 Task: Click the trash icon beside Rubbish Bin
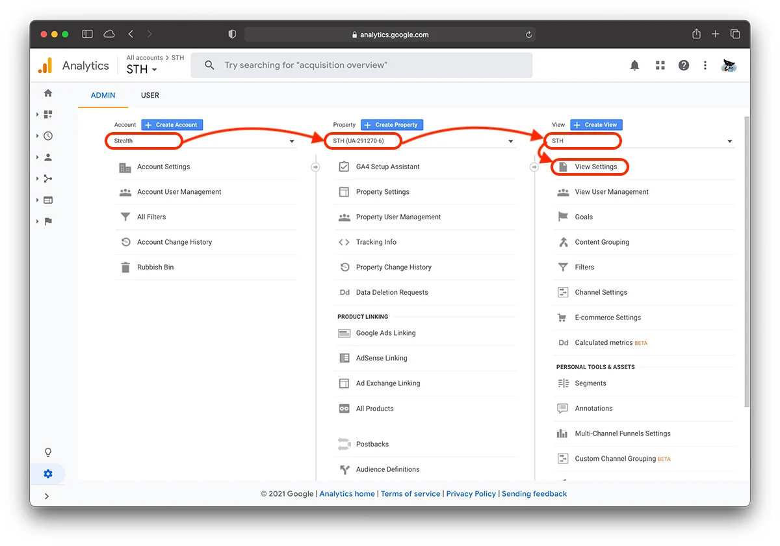point(125,267)
